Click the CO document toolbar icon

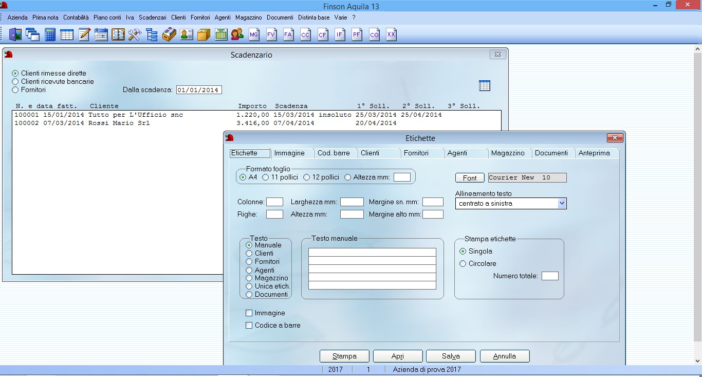click(x=374, y=34)
